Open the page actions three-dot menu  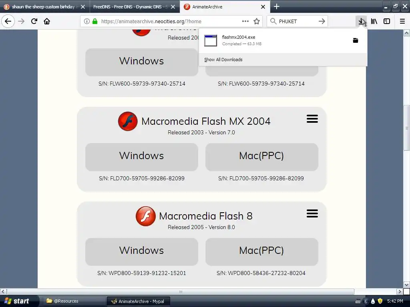[245, 21]
